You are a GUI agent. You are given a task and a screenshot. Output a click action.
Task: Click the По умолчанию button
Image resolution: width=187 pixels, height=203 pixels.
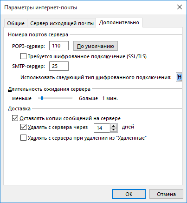tap(96, 46)
